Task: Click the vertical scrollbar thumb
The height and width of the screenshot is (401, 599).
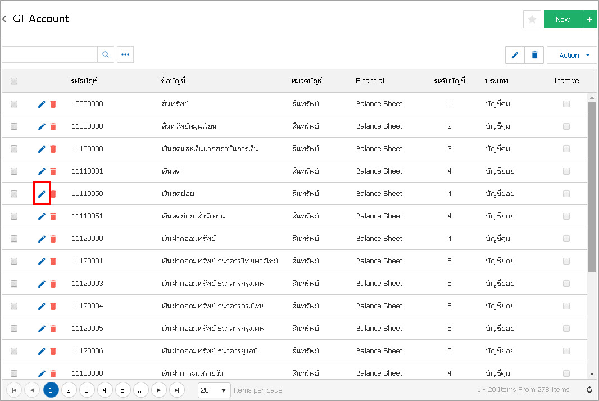Action: 592,187
